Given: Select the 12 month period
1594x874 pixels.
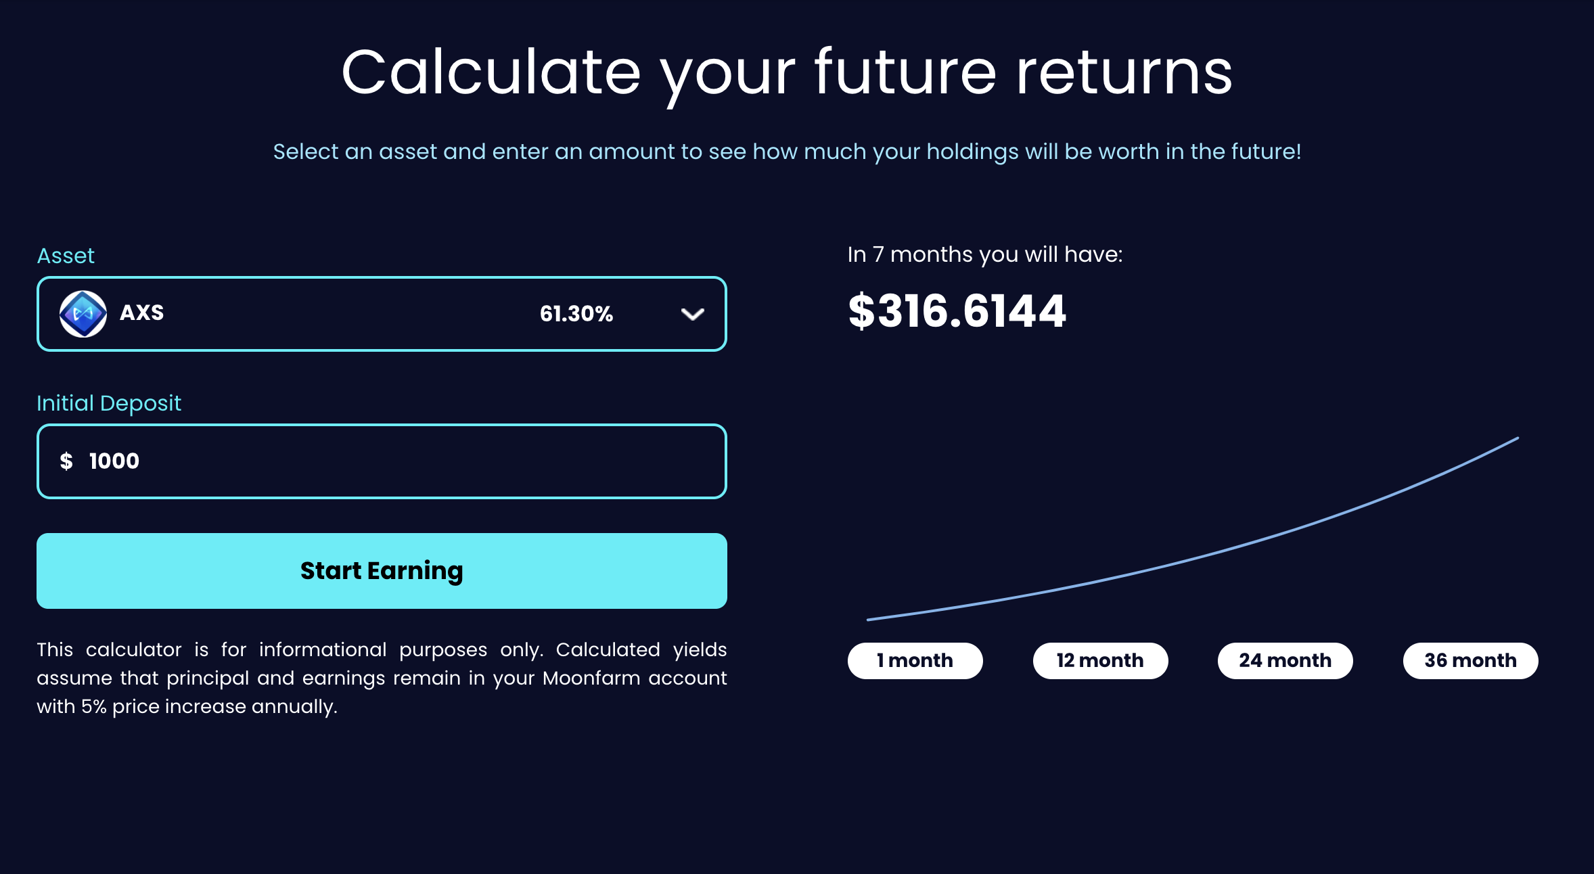Looking at the screenshot, I should [1100, 660].
